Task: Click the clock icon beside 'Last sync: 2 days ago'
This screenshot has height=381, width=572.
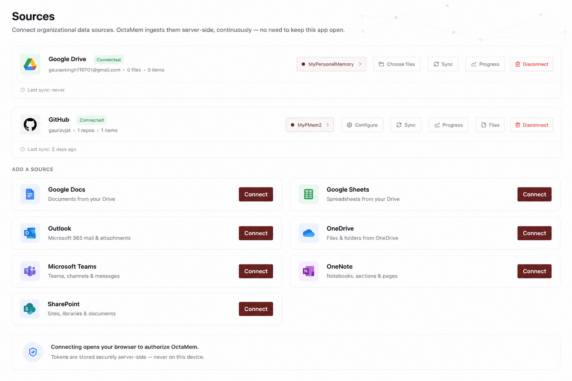Action: point(23,149)
